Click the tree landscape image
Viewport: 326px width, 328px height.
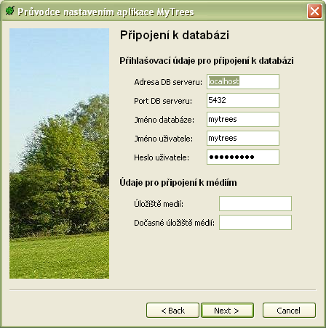click(x=59, y=153)
